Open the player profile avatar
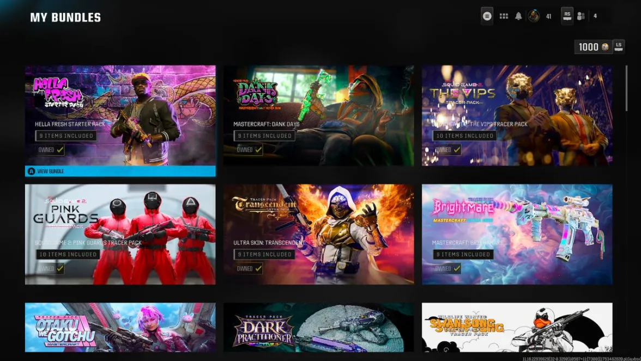Screen dimensions: 641x361 [x=534, y=16]
